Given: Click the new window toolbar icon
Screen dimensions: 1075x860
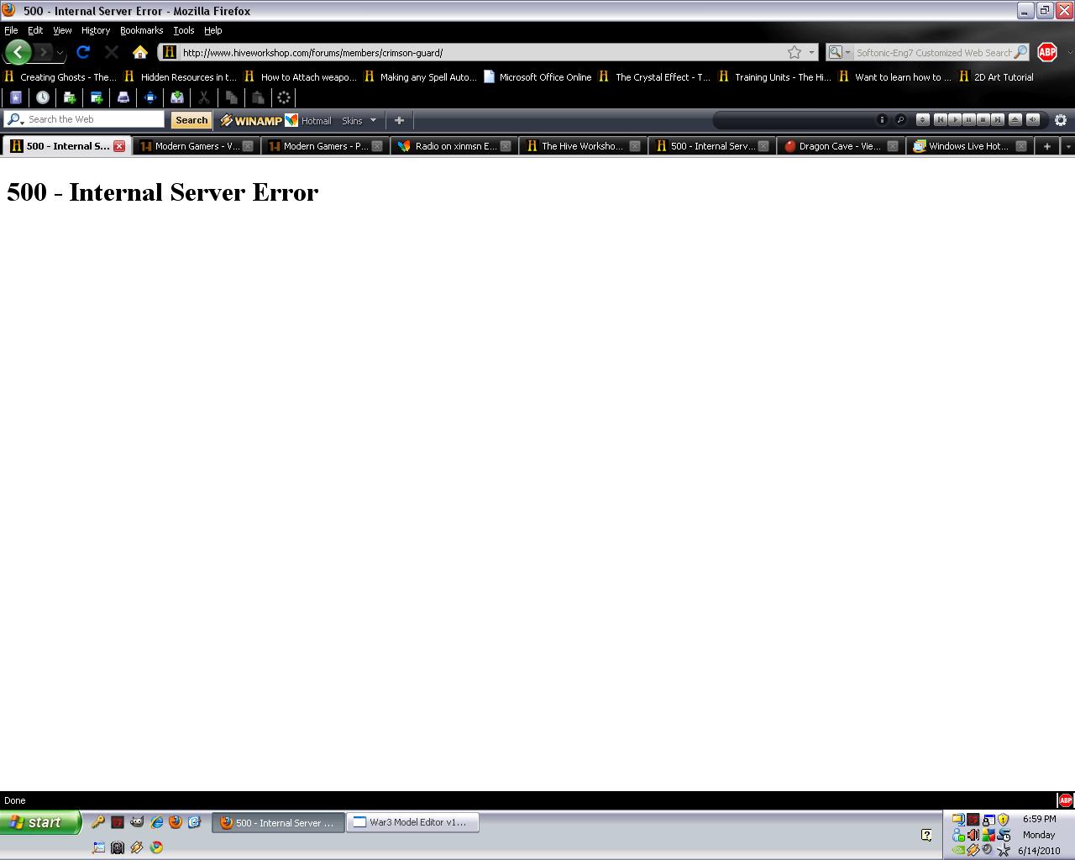Looking at the screenshot, I should coord(97,97).
